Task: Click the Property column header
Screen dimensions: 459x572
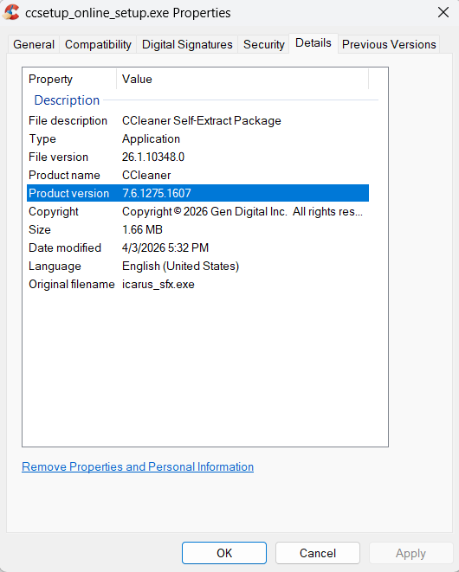Action: click(x=70, y=79)
